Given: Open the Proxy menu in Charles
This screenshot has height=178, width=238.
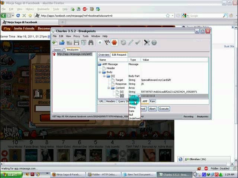Looking at the screenshot, I should [77, 36].
